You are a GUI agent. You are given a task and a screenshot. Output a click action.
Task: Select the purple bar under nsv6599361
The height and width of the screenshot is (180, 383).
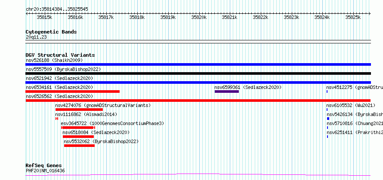tap(227, 92)
